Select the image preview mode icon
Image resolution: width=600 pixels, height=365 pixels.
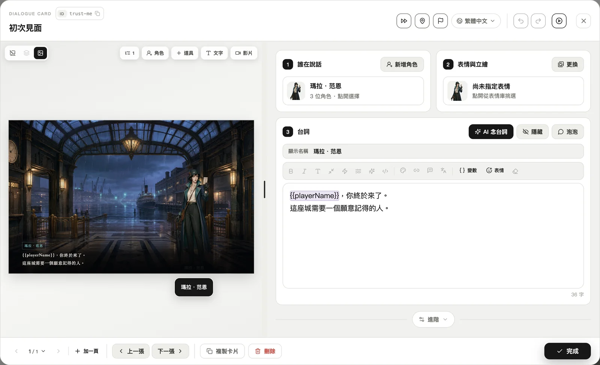point(40,53)
